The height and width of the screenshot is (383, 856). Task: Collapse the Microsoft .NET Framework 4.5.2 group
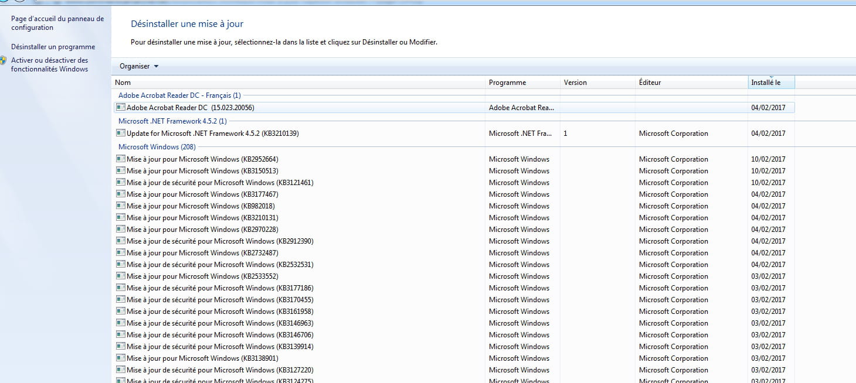pyautogui.click(x=172, y=121)
